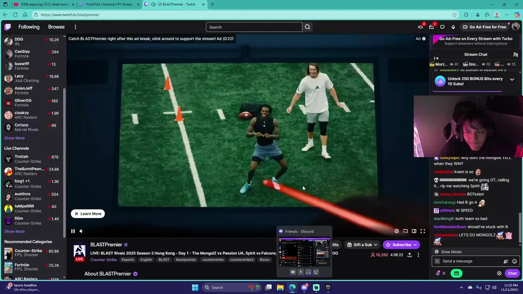
Task: Disconnect call in Discord preview toolbar
Action: pos(316,272)
